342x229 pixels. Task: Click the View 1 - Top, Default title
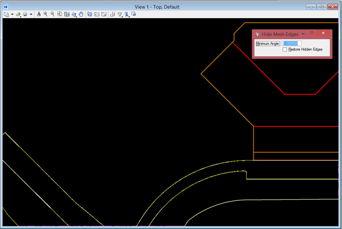[157, 7]
